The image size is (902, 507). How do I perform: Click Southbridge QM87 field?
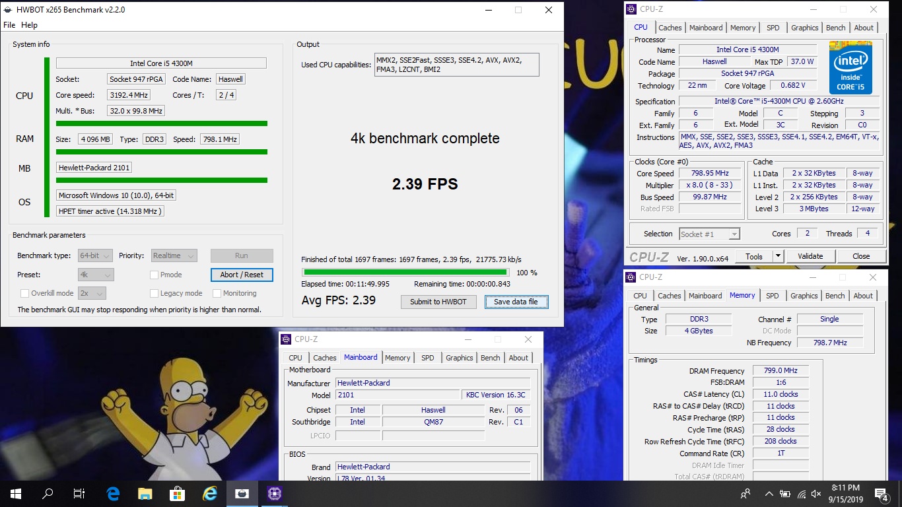tap(433, 422)
